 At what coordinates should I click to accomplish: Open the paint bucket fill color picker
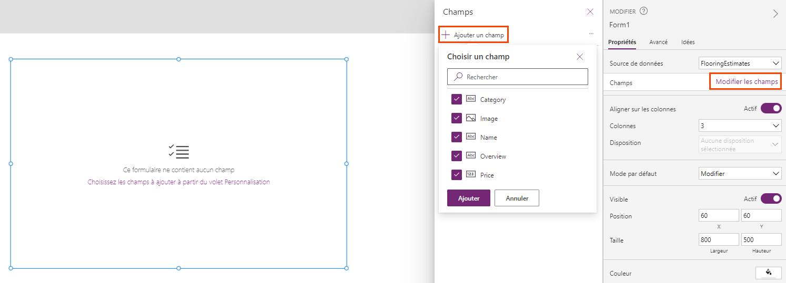click(769, 272)
